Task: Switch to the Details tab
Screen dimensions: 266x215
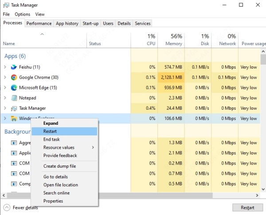Action: click(124, 23)
